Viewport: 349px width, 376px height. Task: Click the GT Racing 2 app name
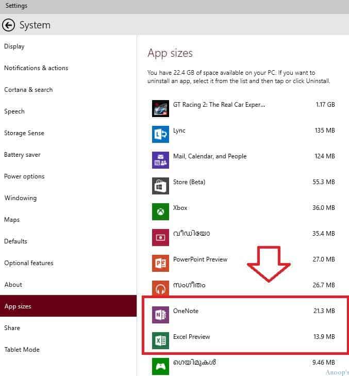click(219, 105)
